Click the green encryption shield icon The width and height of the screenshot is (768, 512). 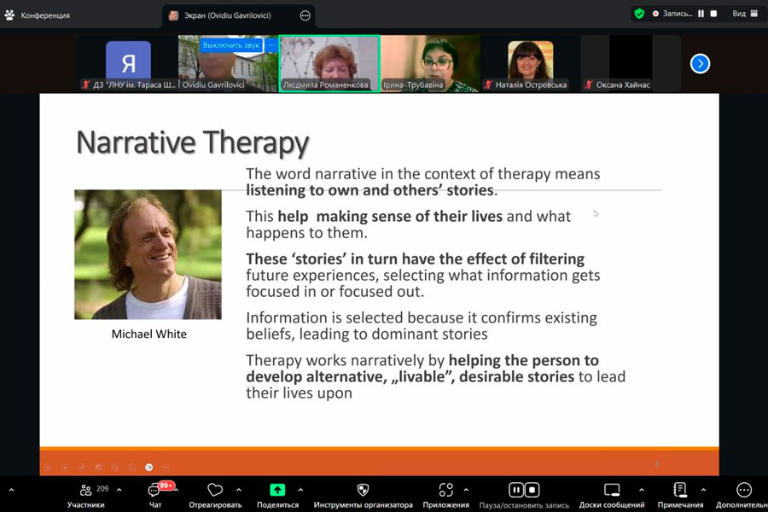(639, 14)
